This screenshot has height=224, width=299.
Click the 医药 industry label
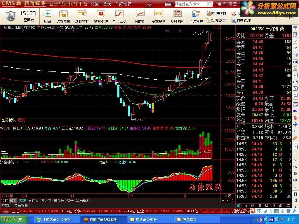22,120
